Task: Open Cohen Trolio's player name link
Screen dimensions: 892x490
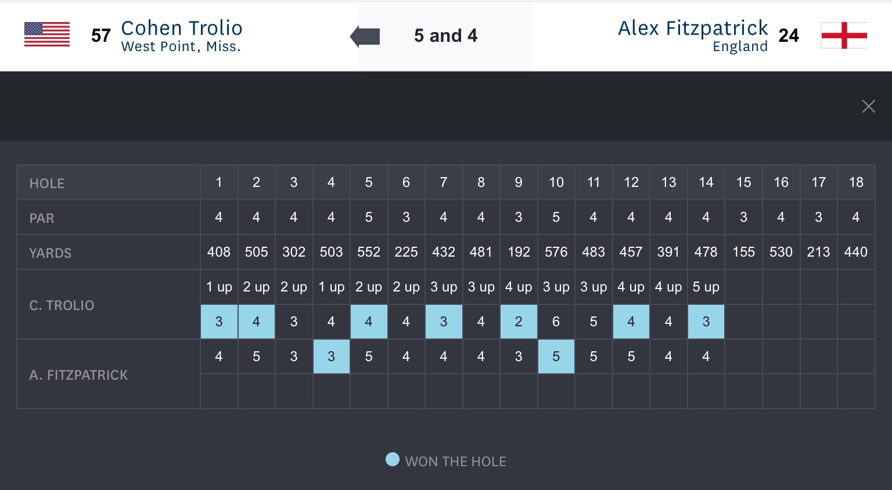Action: coord(181,28)
